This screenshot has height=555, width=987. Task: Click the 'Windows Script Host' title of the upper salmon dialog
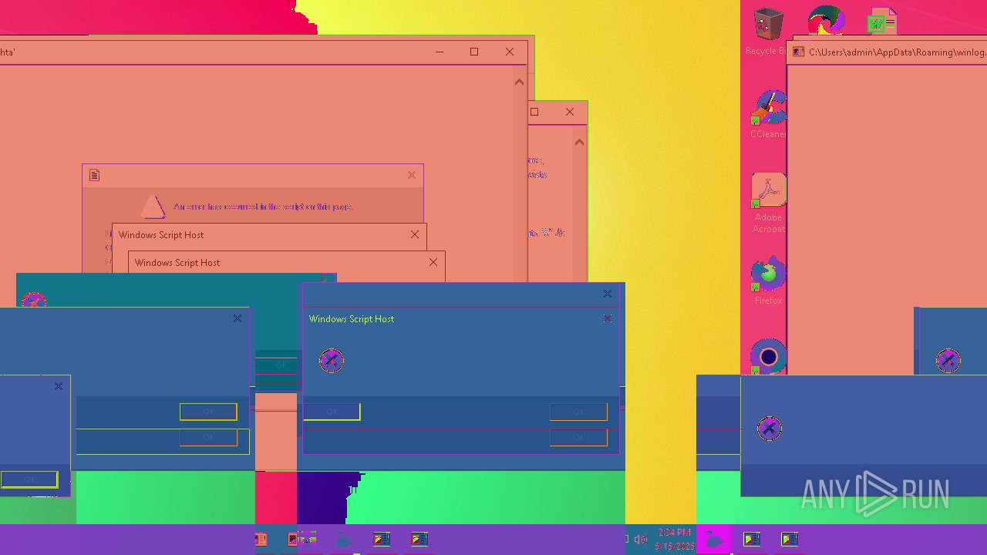pyautogui.click(x=161, y=234)
